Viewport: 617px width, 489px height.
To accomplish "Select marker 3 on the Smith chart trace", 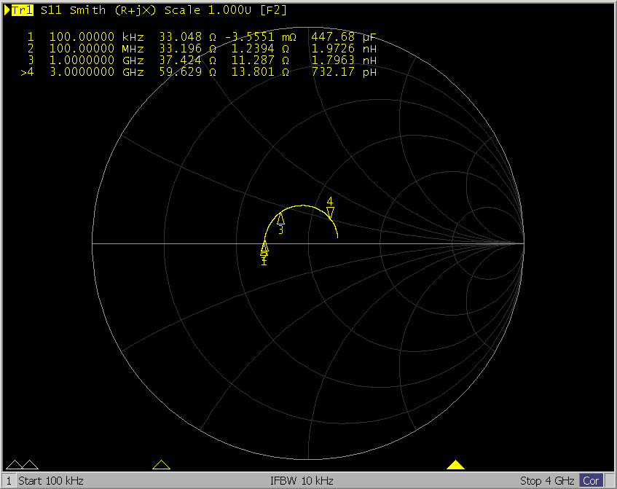I will click(280, 219).
